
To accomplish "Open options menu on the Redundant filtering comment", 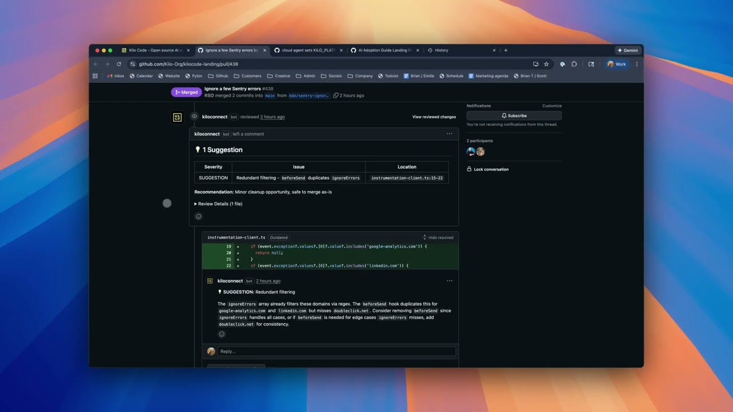I will click(x=450, y=281).
